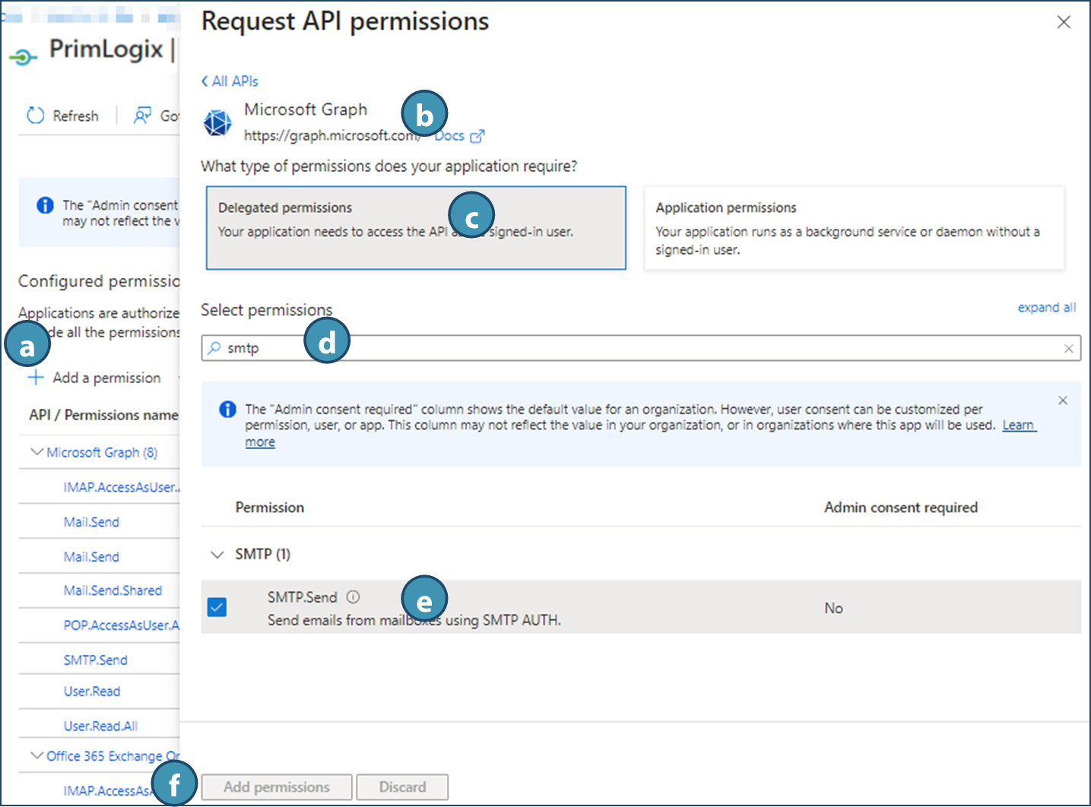
Task: Click the Refresh icon in toolbar
Action: 36,116
